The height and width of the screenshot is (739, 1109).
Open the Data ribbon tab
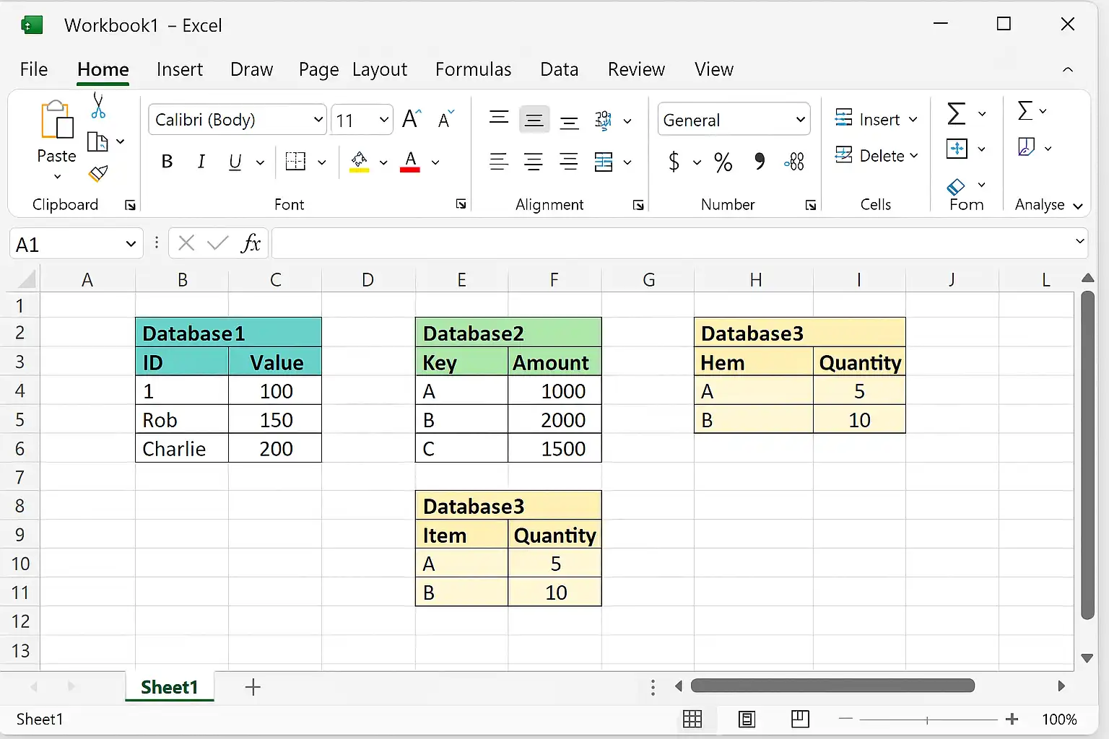[559, 69]
